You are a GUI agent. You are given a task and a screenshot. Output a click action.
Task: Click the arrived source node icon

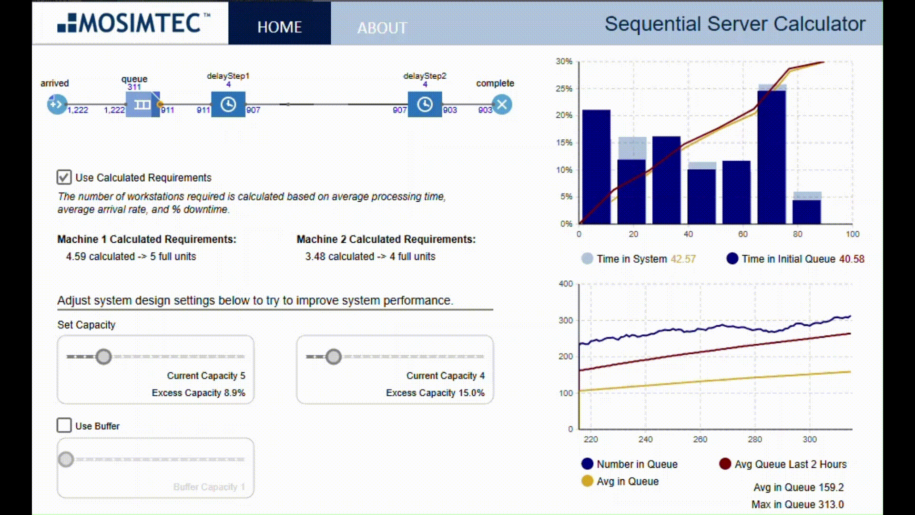tap(57, 104)
